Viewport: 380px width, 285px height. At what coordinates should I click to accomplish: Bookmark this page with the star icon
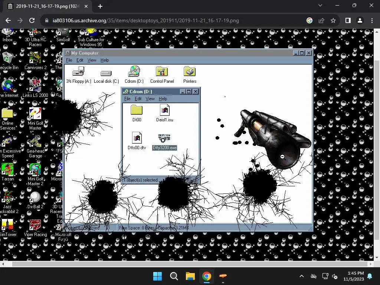pos(333,21)
